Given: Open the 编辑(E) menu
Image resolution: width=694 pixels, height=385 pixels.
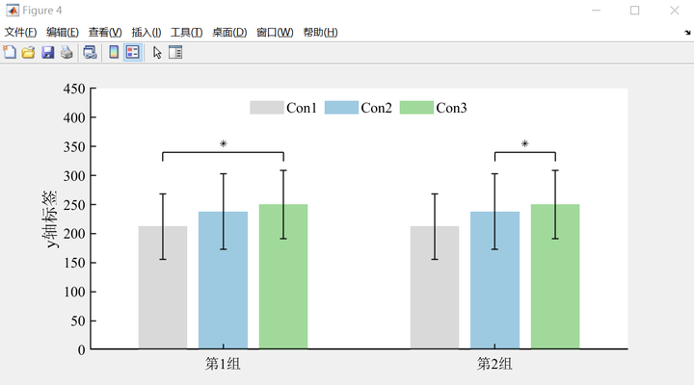Looking at the screenshot, I should [63, 33].
